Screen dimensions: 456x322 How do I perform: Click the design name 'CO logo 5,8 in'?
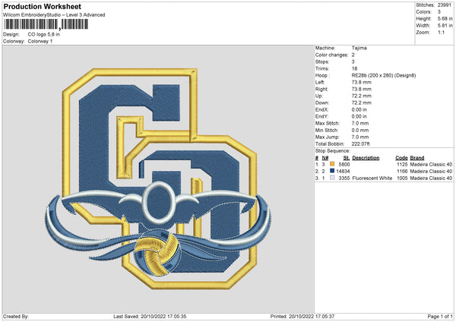(44, 34)
